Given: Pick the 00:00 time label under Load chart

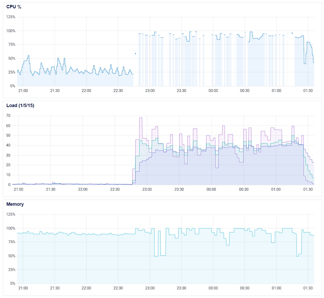Looking at the screenshot, I should pyautogui.click(x=211, y=189).
